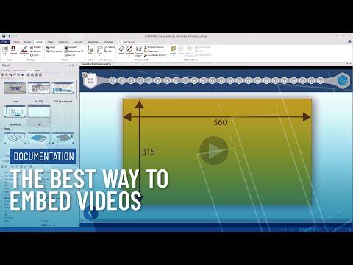
Task: Open the File tab
Action: click(x=5, y=42)
